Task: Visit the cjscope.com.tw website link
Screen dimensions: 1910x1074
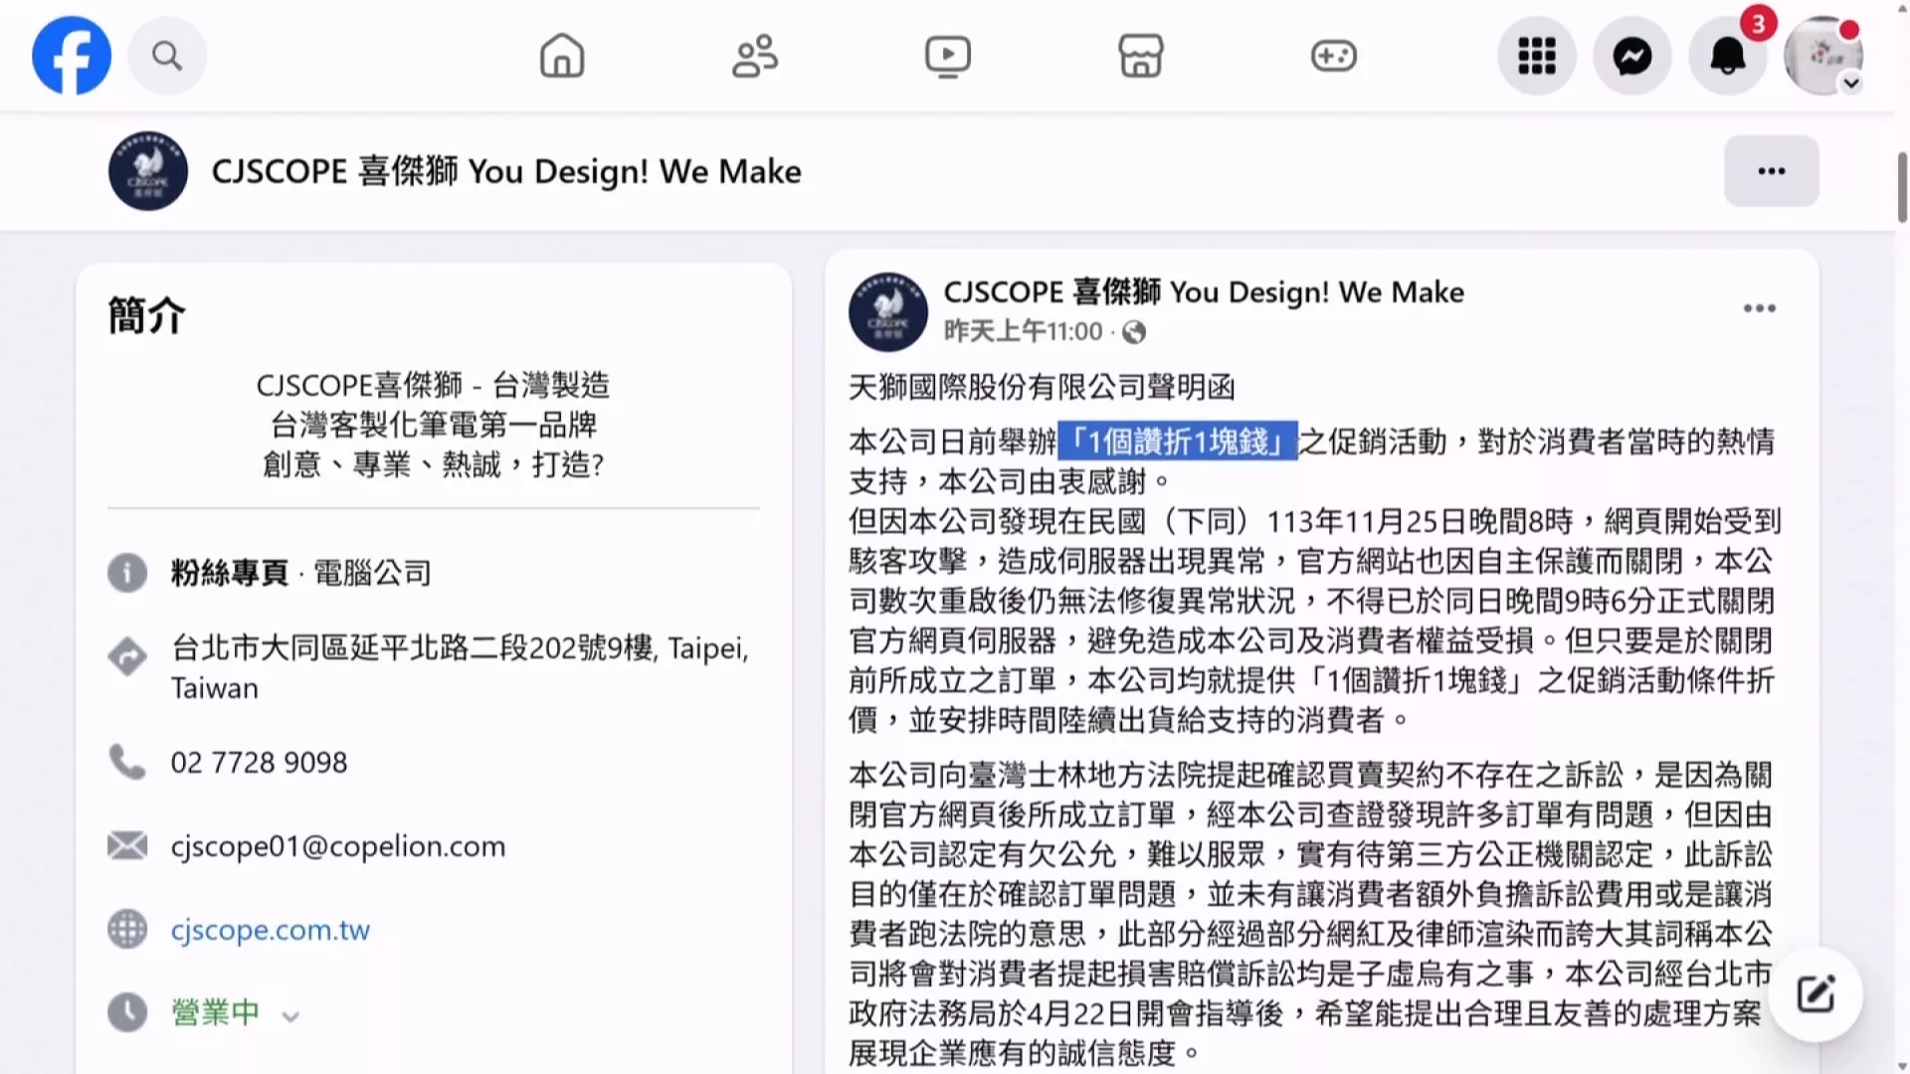Action: tap(271, 930)
